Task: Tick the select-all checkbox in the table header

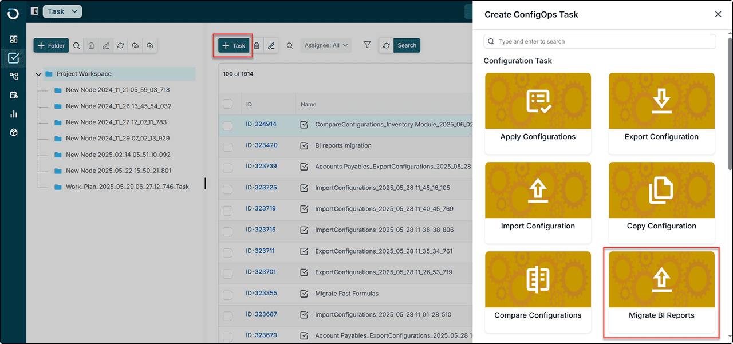Action: 228,104
